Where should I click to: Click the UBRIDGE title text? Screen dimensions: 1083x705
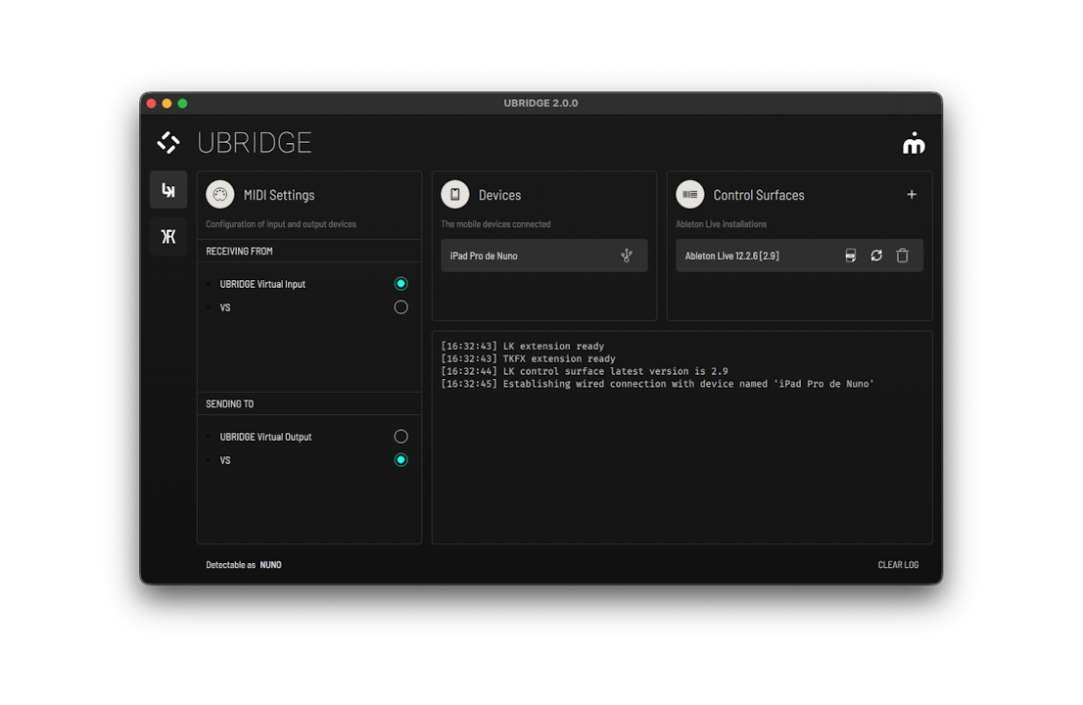coord(255,143)
